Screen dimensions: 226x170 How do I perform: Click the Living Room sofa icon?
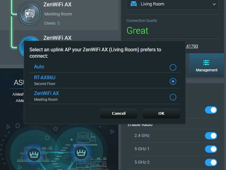(133, 4)
